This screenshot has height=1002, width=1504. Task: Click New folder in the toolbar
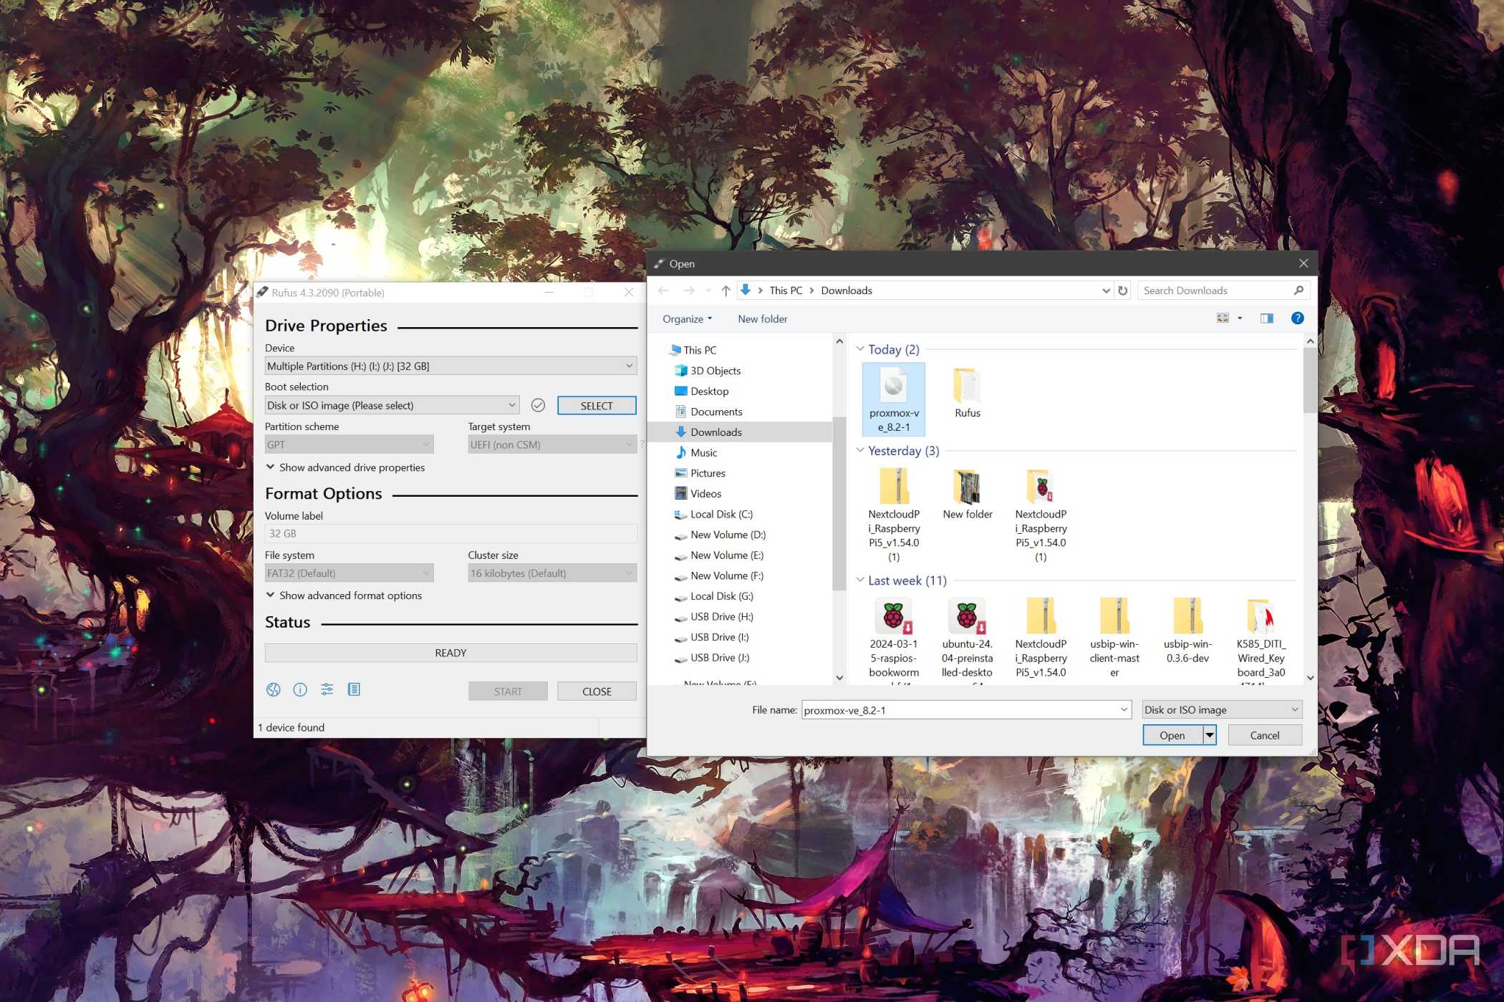pos(762,319)
